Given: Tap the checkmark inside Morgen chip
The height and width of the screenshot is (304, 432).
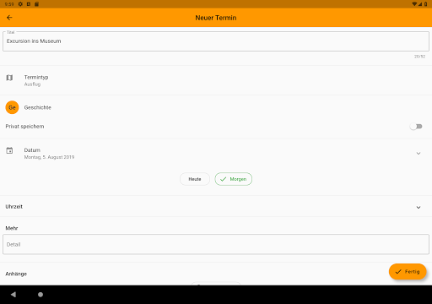Looking at the screenshot, I should [223, 179].
